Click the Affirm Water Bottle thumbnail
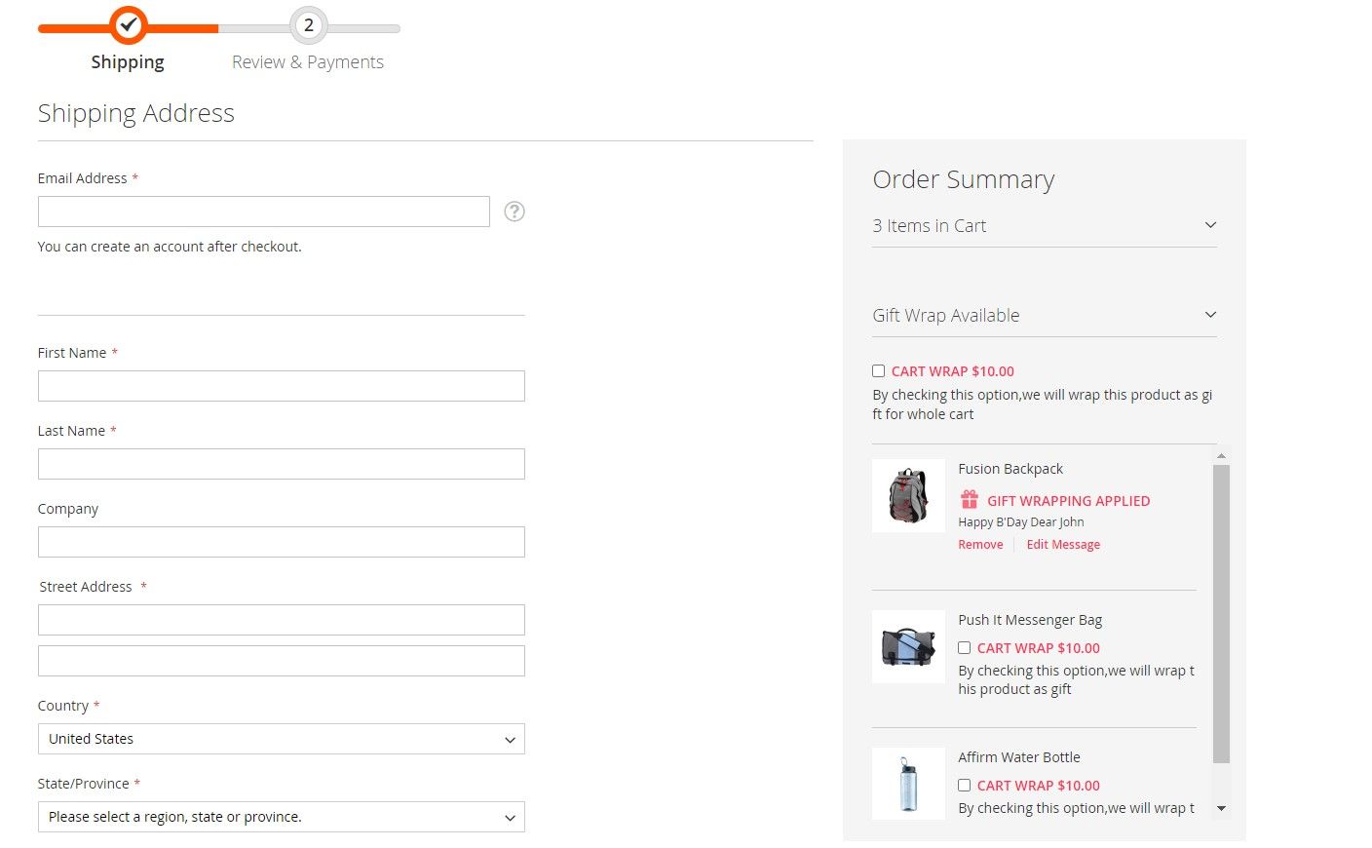1372x848 pixels. [908, 784]
